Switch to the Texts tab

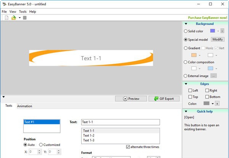(9, 106)
